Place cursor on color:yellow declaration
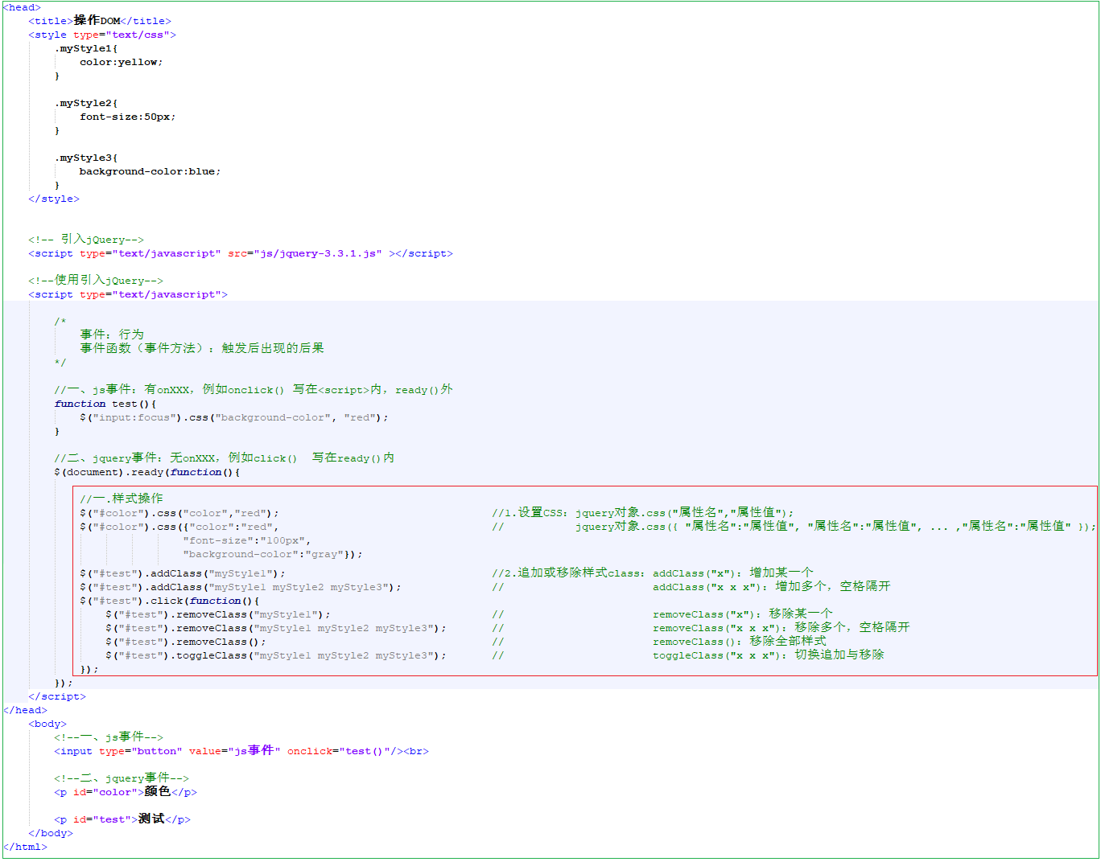Viewport: 1101px width, 866px height. (x=121, y=62)
